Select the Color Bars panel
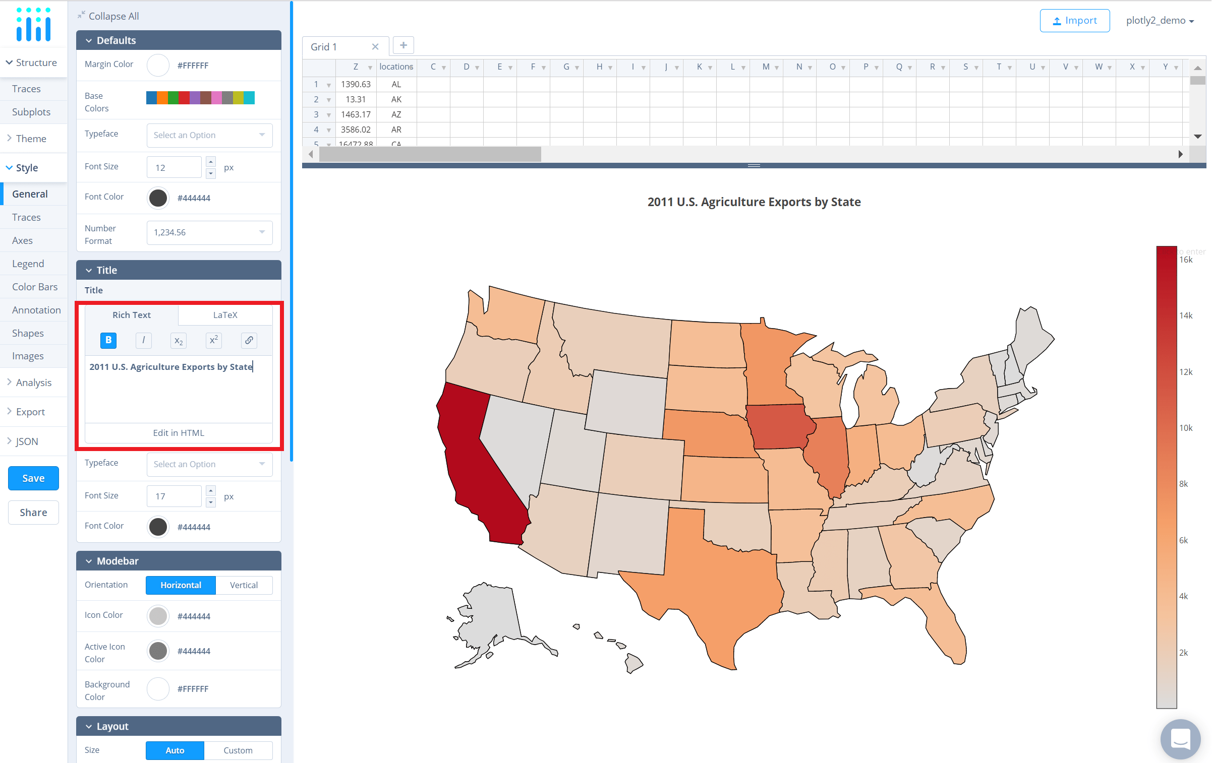Viewport: 1212px width, 763px height. coord(34,286)
